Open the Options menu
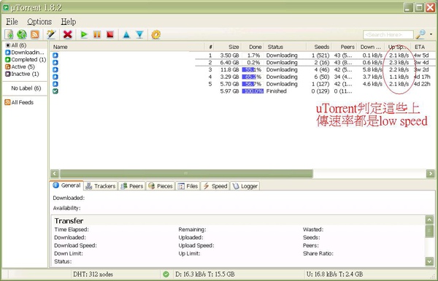Screen dimensions: 438x281 point(39,21)
